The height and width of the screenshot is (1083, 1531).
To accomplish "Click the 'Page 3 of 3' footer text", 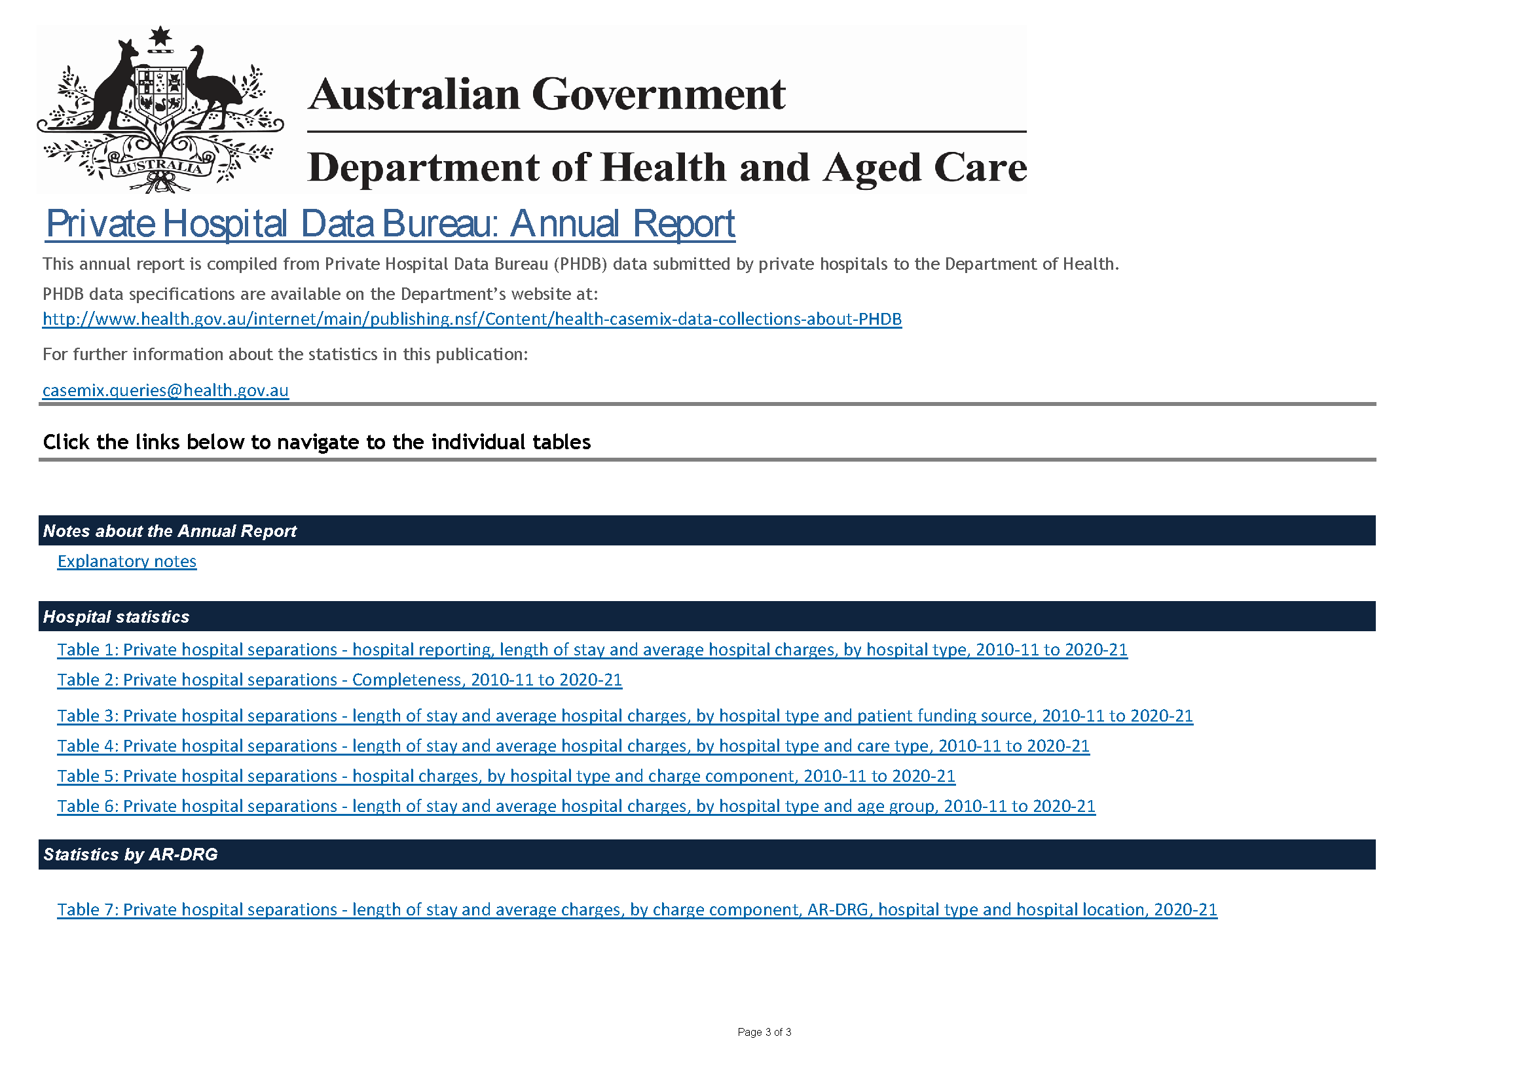I will pyautogui.click(x=764, y=1033).
